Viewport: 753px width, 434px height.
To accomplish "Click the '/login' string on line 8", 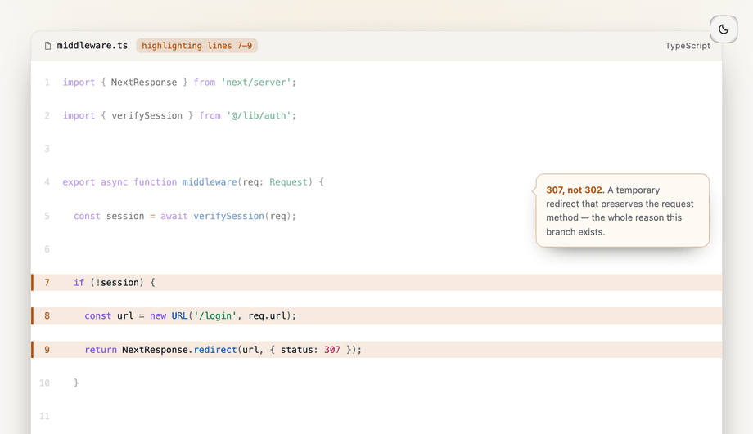I will click(215, 316).
